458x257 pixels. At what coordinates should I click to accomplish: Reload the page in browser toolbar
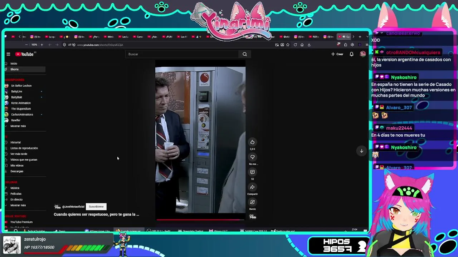tap(295, 45)
